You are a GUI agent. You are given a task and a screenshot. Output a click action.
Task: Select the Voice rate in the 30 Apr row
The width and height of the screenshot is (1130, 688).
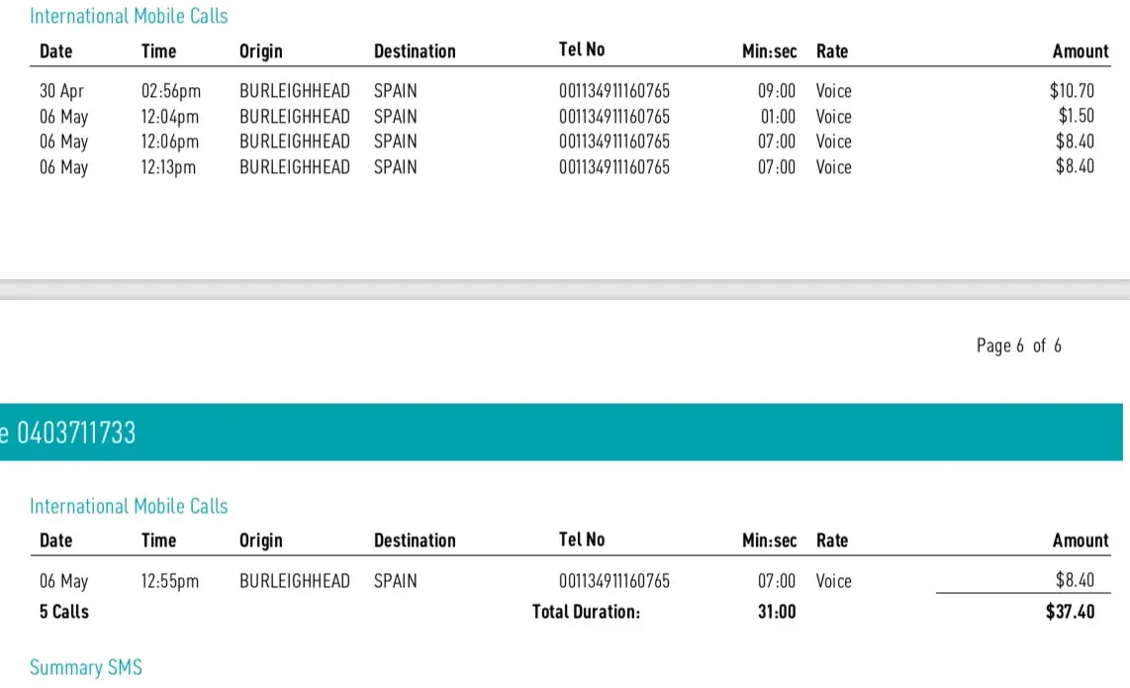point(833,91)
